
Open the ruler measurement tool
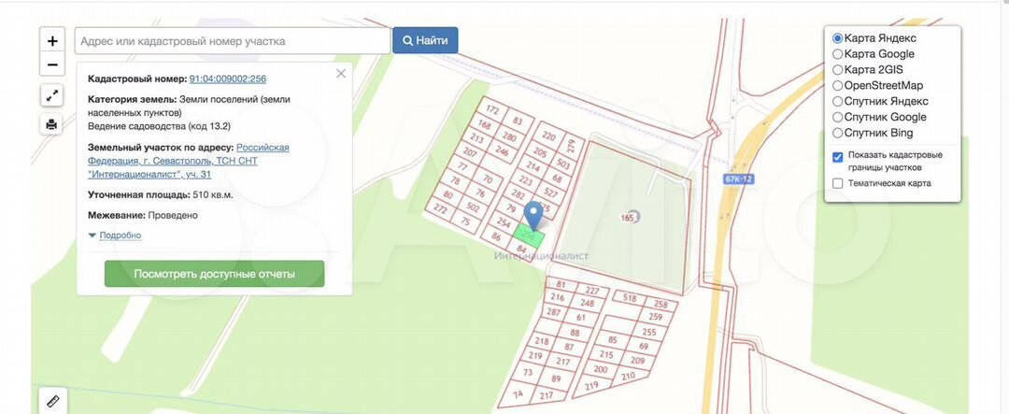52,401
